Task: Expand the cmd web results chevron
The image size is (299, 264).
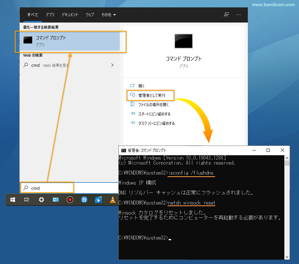Action: (112, 65)
